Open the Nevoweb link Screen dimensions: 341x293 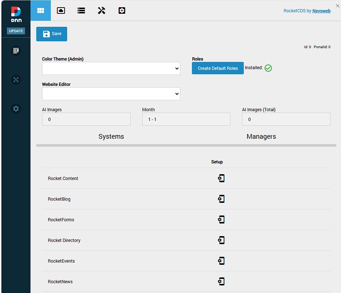[x=321, y=11]
